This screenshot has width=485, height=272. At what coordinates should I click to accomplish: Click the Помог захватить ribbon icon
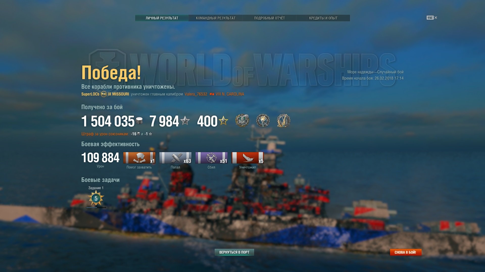pos(139,158)
